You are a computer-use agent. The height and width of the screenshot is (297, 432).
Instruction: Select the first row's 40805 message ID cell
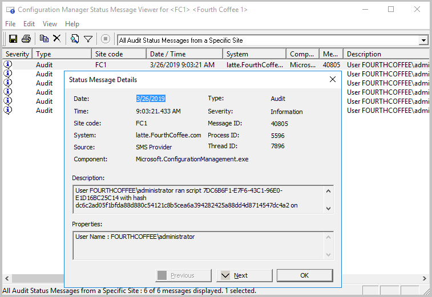[x=332, y=65]
